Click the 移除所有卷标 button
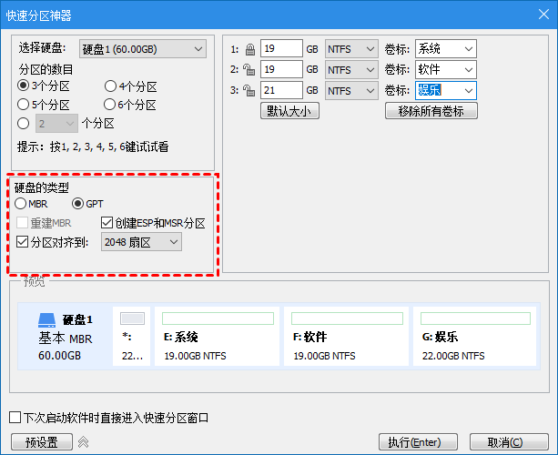 tap(431, 111)
